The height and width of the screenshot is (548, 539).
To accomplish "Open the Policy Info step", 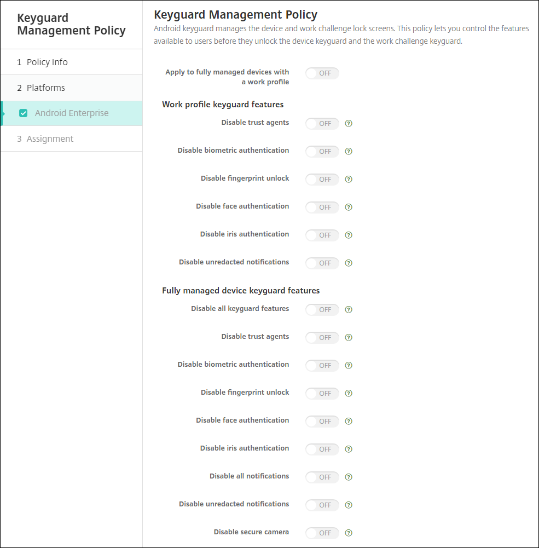I will pyautogui.click(x=47, y=62).
